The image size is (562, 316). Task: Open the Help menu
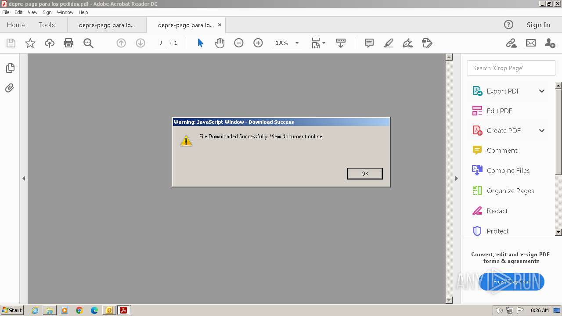(x=83, y=12)
